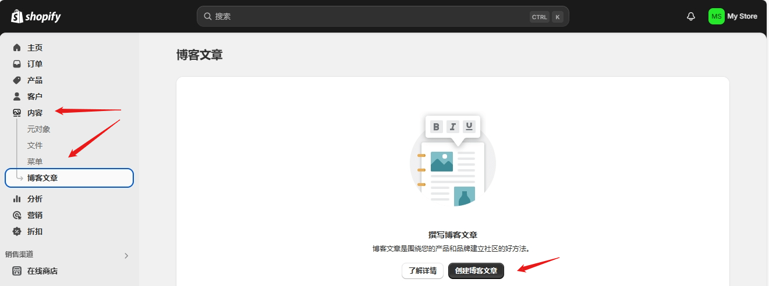Image resolution: width=769 pixels, height=286 pixels.
Task: Open the 元对象 submenu item
Action: click(39, 129)
